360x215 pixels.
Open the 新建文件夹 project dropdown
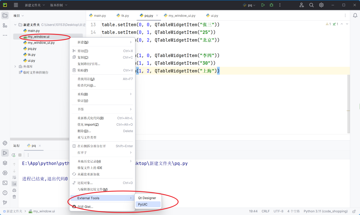(35, 5)
